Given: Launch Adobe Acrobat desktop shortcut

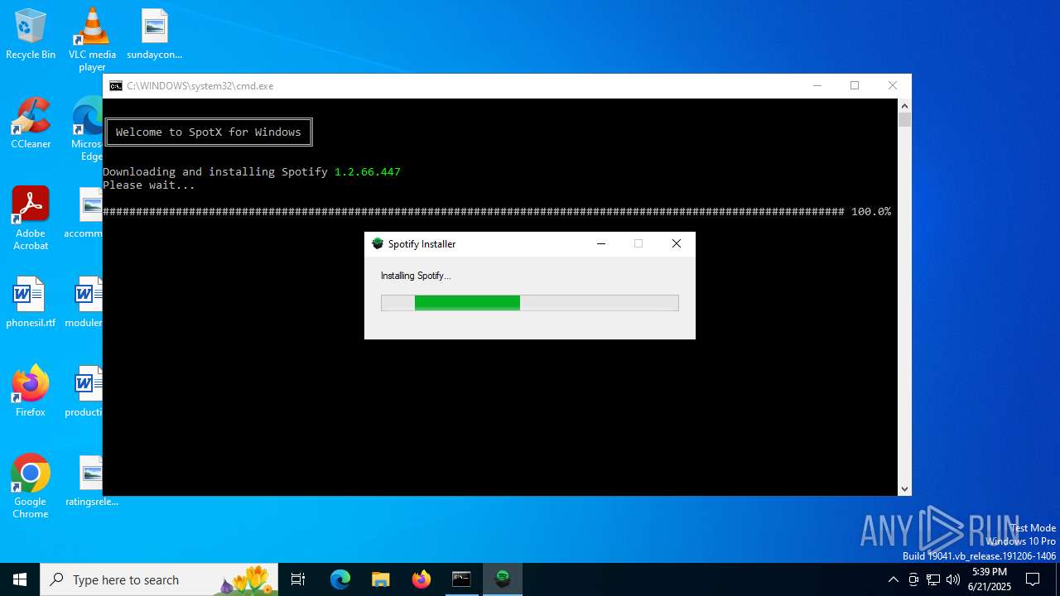Looking at the screenshot, I should pyautogui.click(x=31, y=219).
